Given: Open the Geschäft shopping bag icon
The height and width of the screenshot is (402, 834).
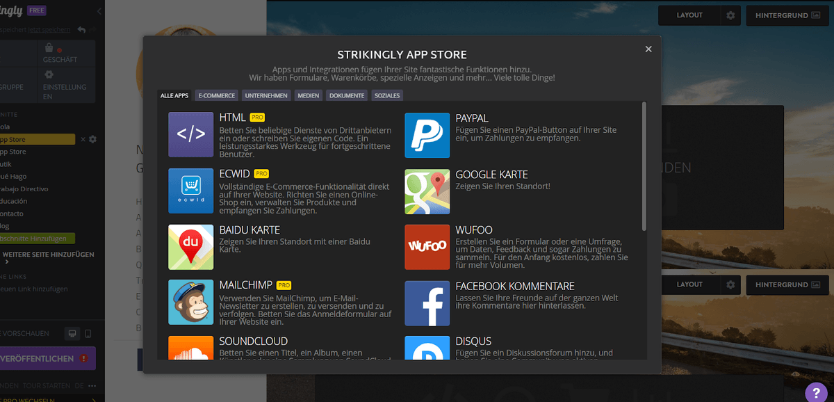Looking at the screenshot, I should 49,48.
